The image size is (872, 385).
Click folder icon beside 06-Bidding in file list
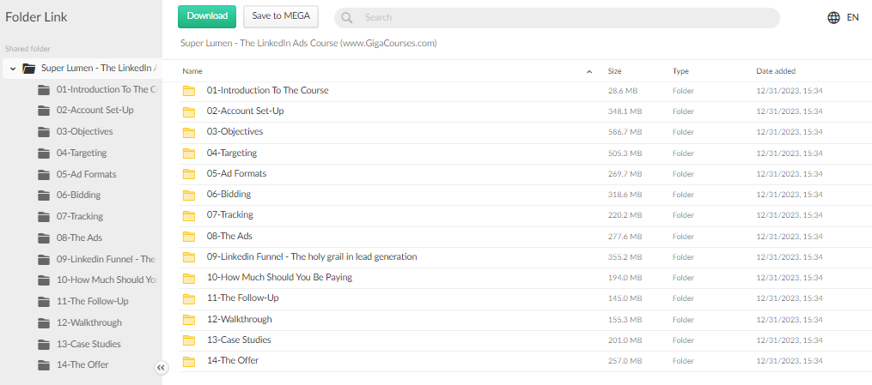(x=189, y=195)
